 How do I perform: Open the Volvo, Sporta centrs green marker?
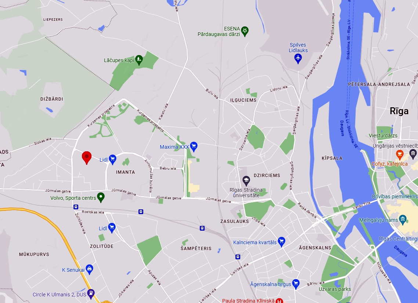[101, 198]
